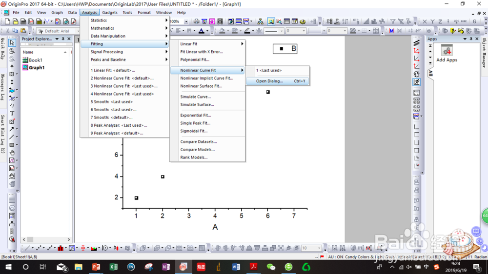Click the Line plot icon in bottom toolbar

pyautogui.click(x=27, y=248)
